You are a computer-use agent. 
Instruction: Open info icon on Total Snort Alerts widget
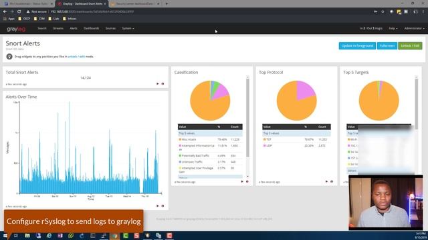coord(163,84)
